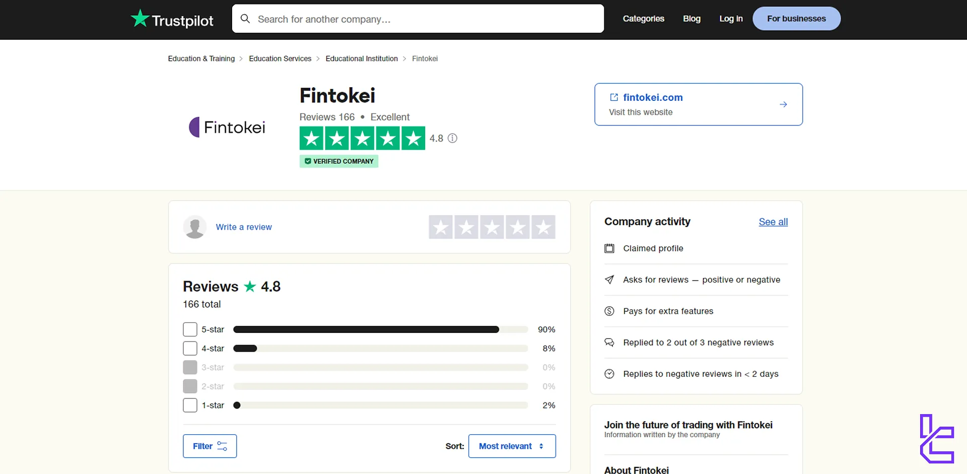Click the arrow icon in the Visit website panel

click(783, 104)
